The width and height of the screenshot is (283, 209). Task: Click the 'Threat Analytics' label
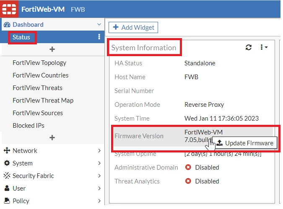pyautogui.click(x=137, y=181)
